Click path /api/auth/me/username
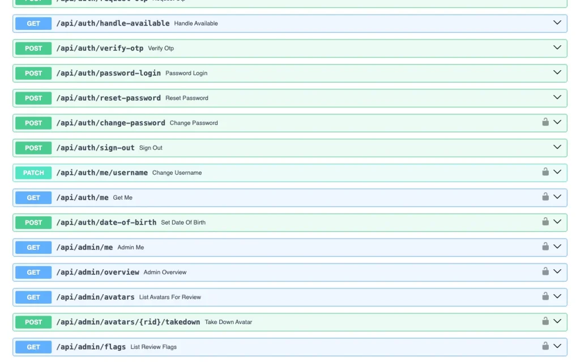Screen dimensions: 580x362 (x=102, y=173)
